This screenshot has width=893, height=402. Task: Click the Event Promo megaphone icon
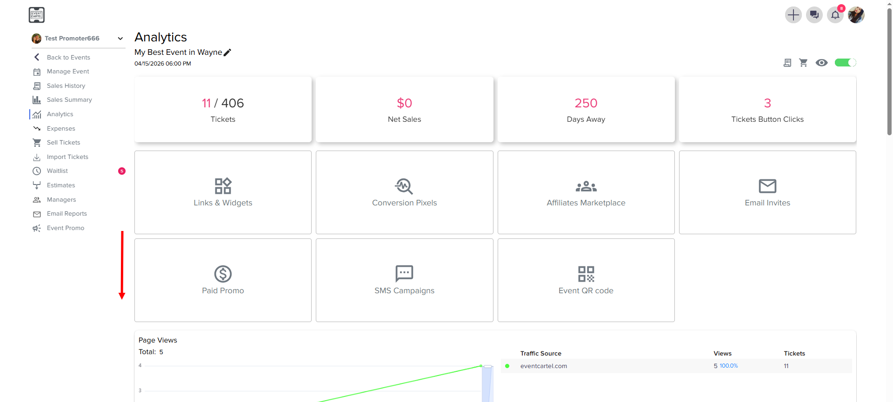(37, 228)
